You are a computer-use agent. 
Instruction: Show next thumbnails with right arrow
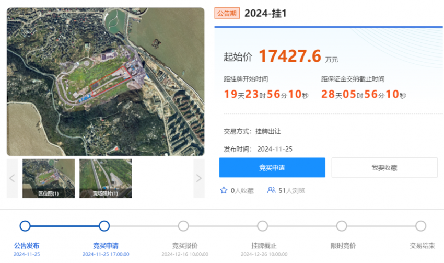click(199, 178)
